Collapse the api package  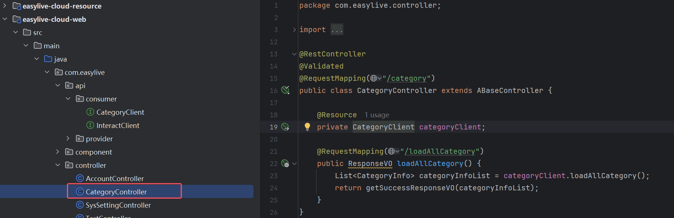pyautogui.click(x=58, y=86)
